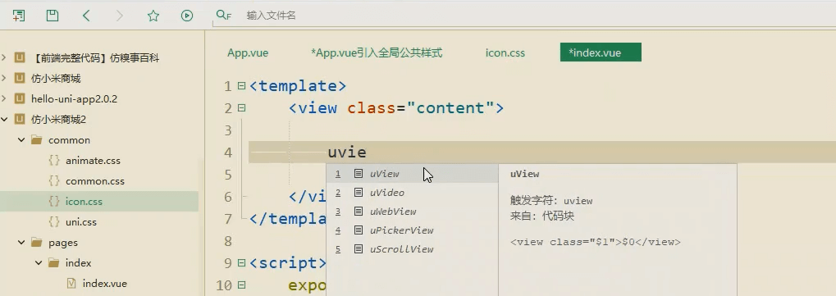Click the pages folder icon

37,242
